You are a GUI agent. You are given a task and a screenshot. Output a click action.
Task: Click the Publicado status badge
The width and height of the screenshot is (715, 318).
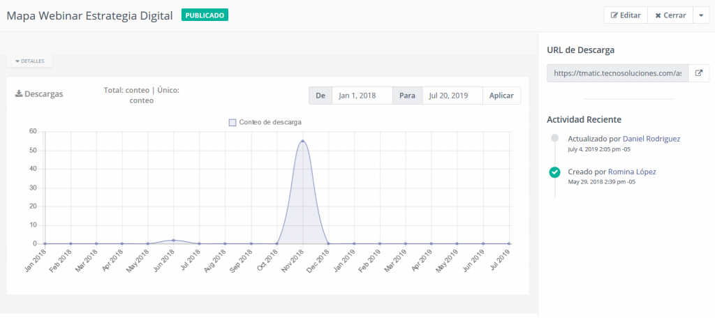click(x=205, y=15)
